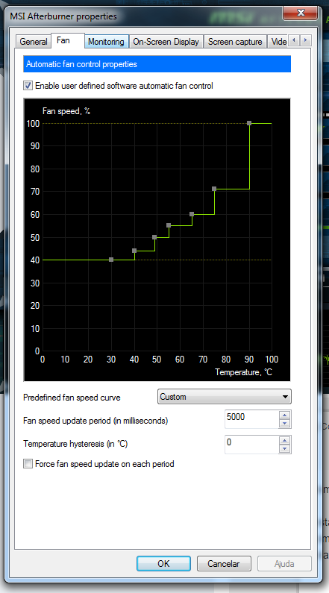Click the fan speed update period field
This screenshot has height=593, width=329.
click(252, 419)
